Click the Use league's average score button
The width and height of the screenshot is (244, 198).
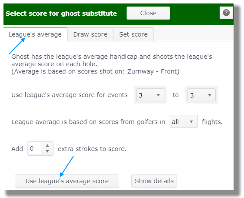click(x=67, y=181)
